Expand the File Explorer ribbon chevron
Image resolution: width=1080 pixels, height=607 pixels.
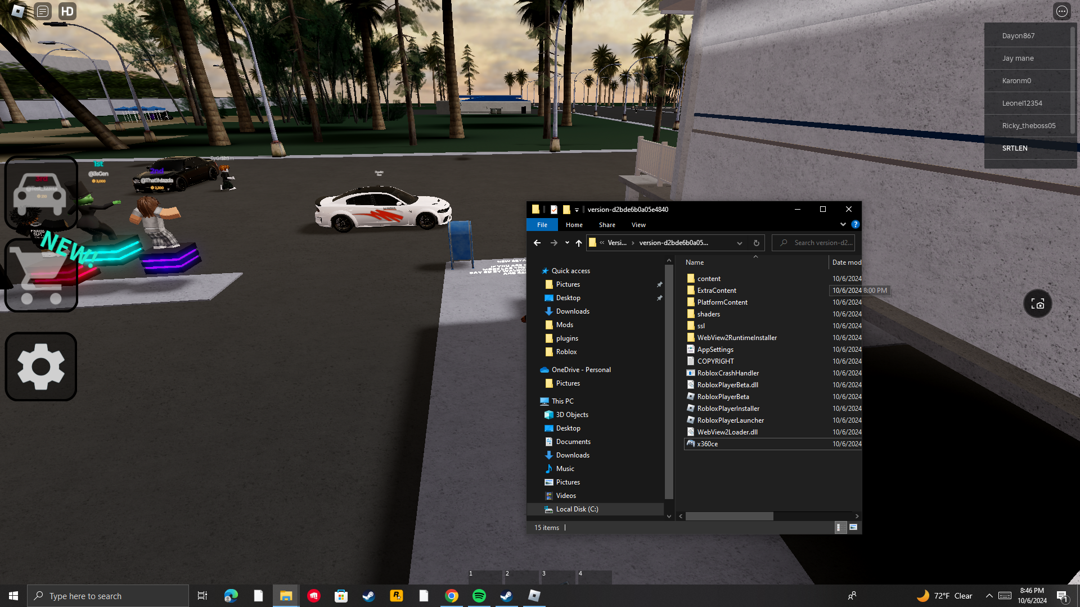pyautogui.click(x=843, y=224)
